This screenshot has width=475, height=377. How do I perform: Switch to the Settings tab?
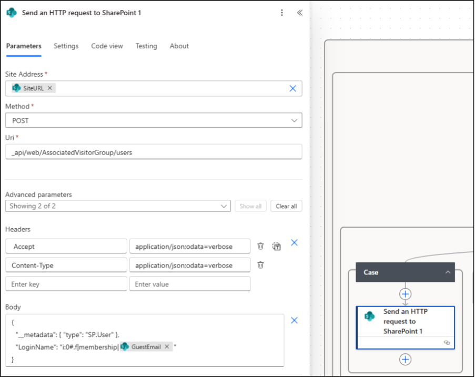[66, 46]
